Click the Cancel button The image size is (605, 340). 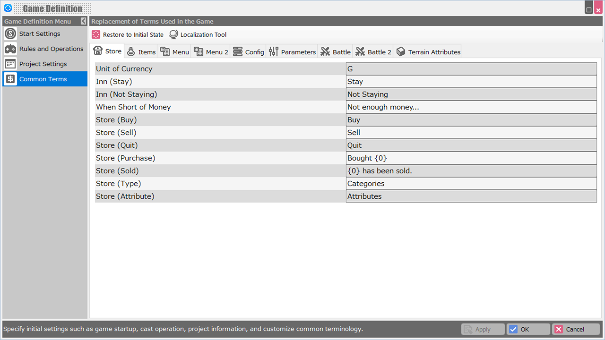click(576, 329)
